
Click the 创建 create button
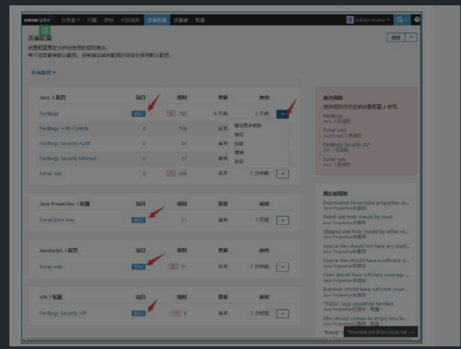(x=396, y=37)
